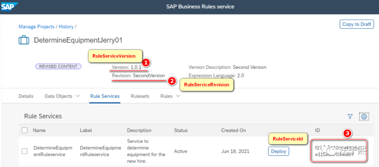Click the Created On column header
Image resolution: width=379 pixels, height=167 pixels.
(x=233, y=130)
